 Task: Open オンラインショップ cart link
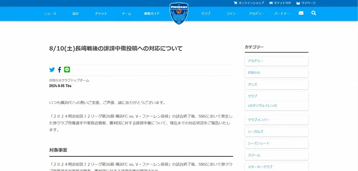(x=249, y=3)
